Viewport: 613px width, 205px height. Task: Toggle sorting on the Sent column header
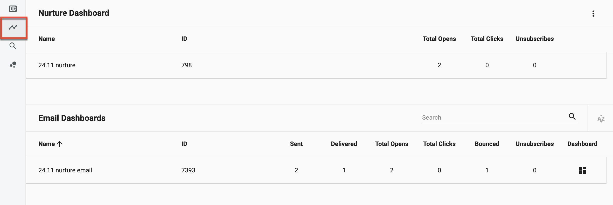tap(296, 144)
